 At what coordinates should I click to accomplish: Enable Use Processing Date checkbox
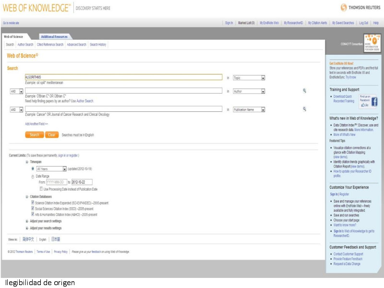pyautogui.click(x=40, y=189)
